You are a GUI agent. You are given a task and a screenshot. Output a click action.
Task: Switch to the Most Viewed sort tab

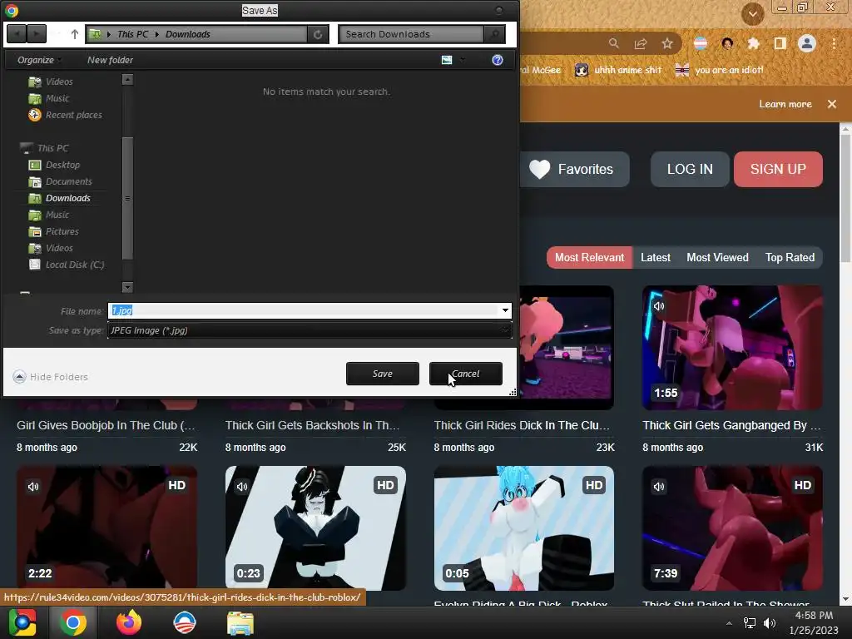click(717, 258)
